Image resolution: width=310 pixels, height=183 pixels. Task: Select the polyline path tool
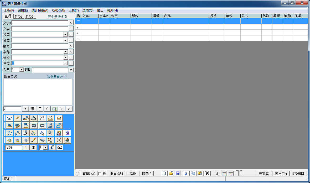pos(42,118)
